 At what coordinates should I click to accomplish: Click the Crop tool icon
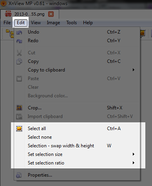19,108
